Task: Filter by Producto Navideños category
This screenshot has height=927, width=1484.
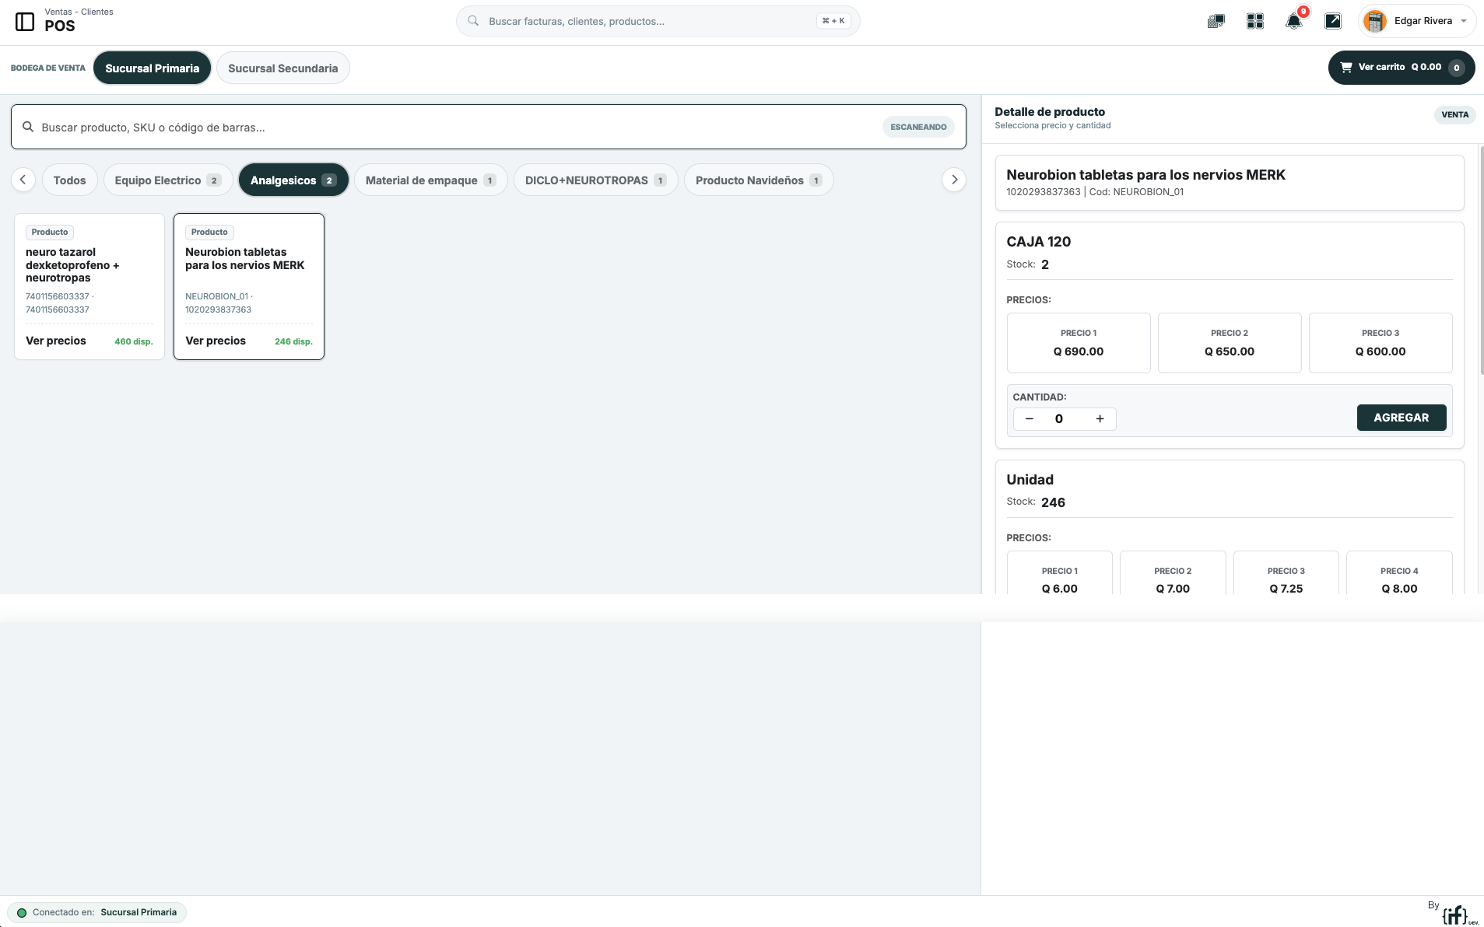Action: (x=759, y=180)
